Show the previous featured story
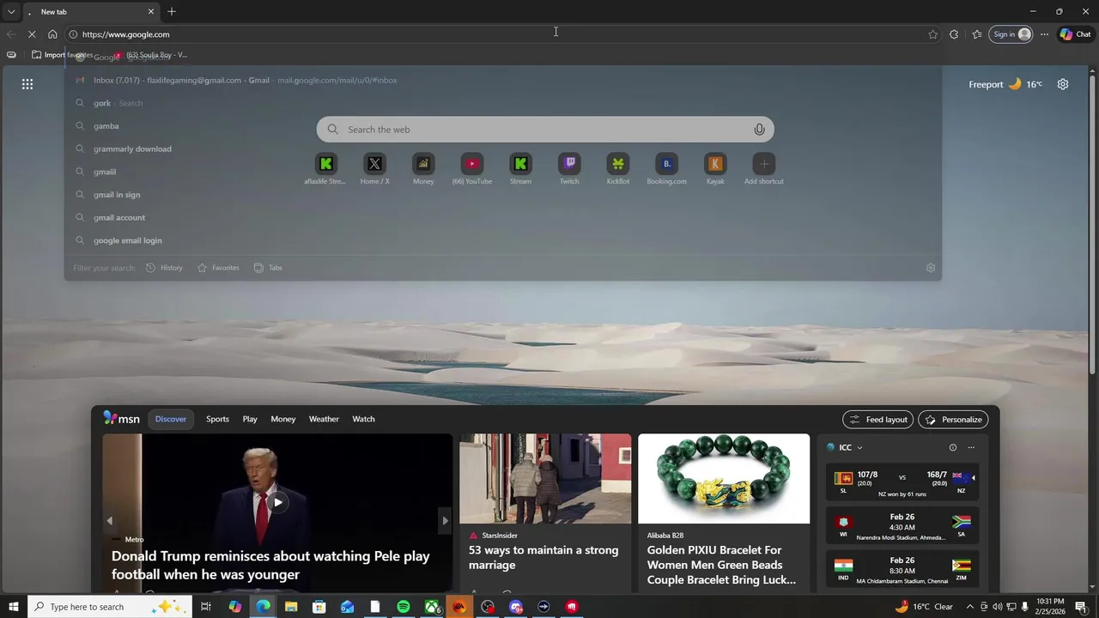 click(109, 520)
